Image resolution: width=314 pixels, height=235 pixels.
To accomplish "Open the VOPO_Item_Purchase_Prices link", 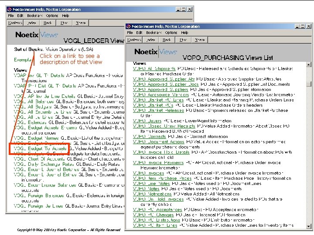I will (162, 178).
